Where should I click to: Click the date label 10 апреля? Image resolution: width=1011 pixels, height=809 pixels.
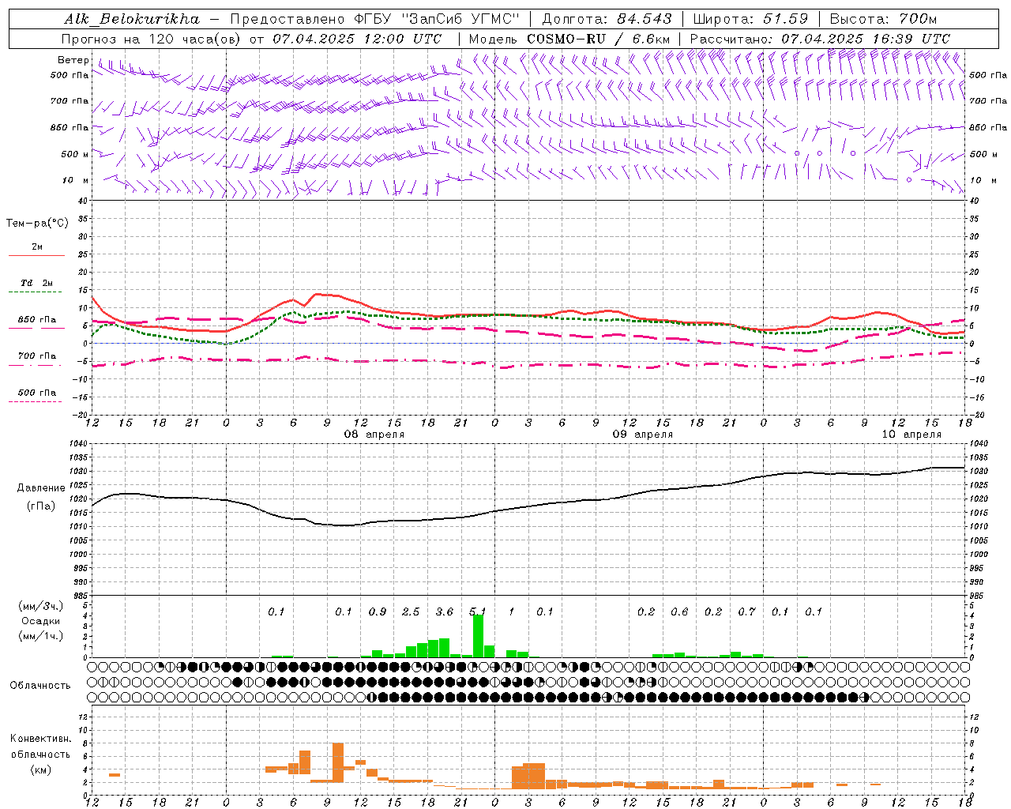pos(911,435)
